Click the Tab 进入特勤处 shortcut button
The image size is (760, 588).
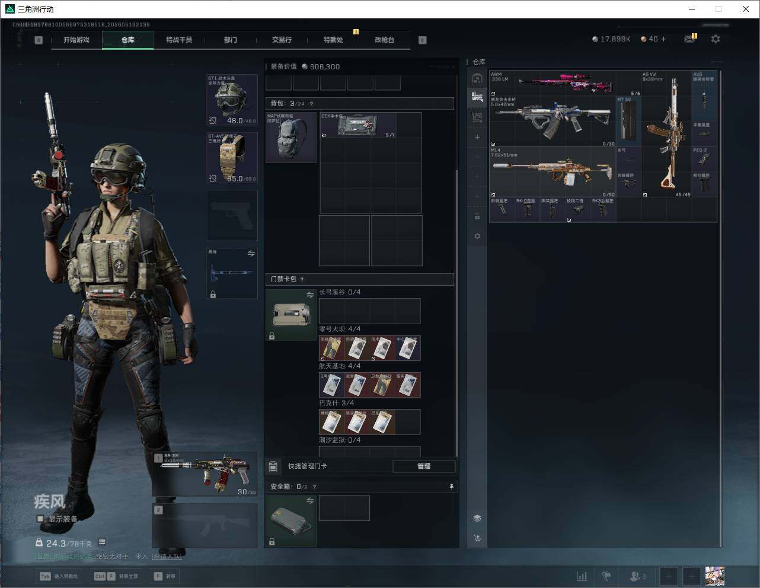(x=59, y=576)
